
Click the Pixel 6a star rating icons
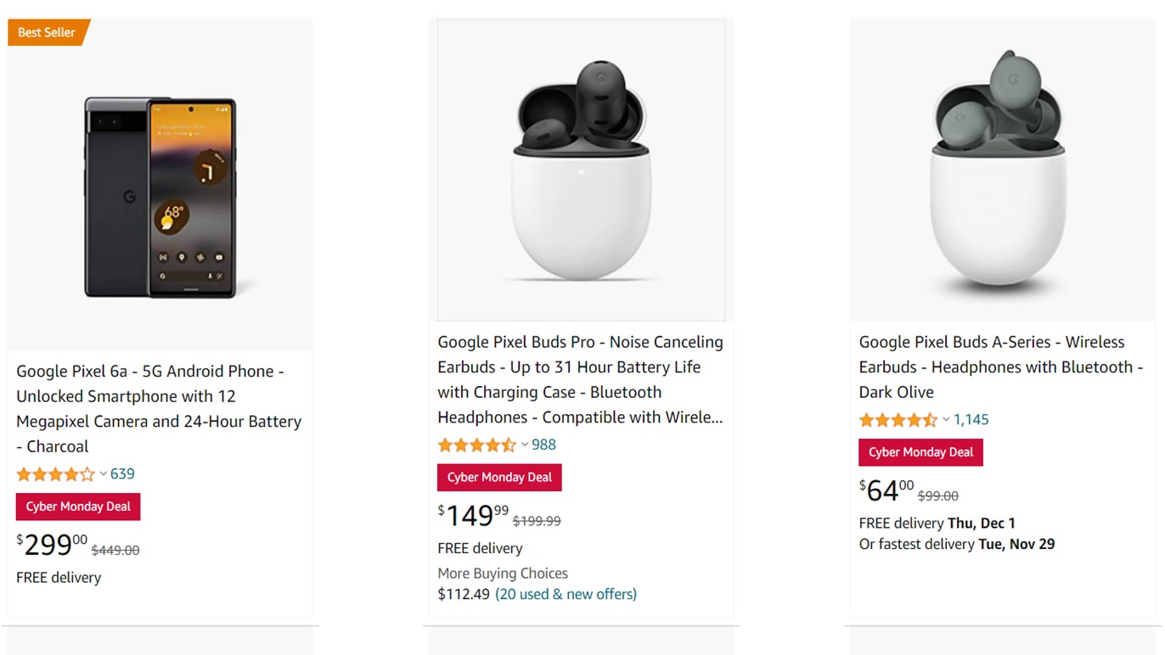click(x=55, y=474)
